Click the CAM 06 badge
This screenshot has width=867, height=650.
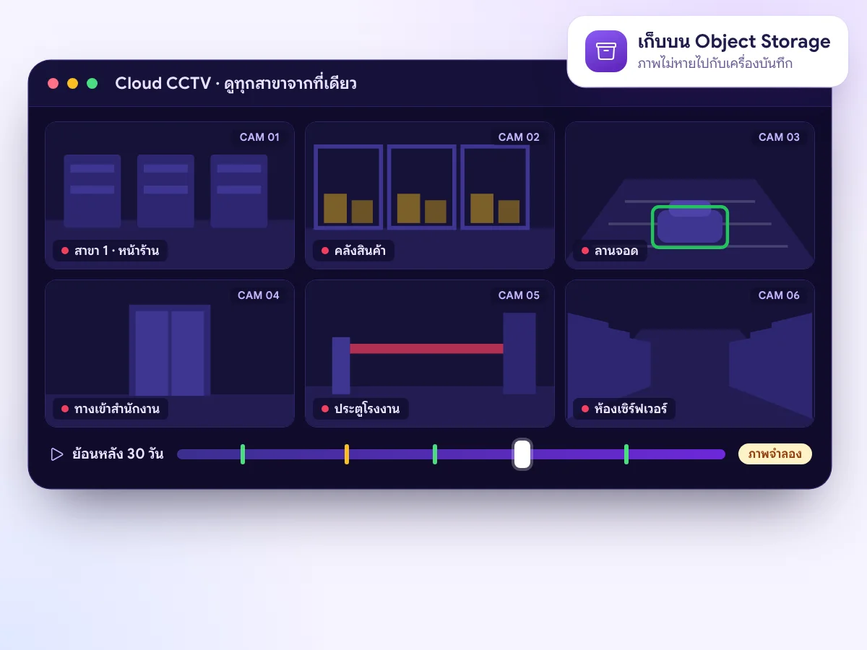pyautogui.click(x=779, y=295)
